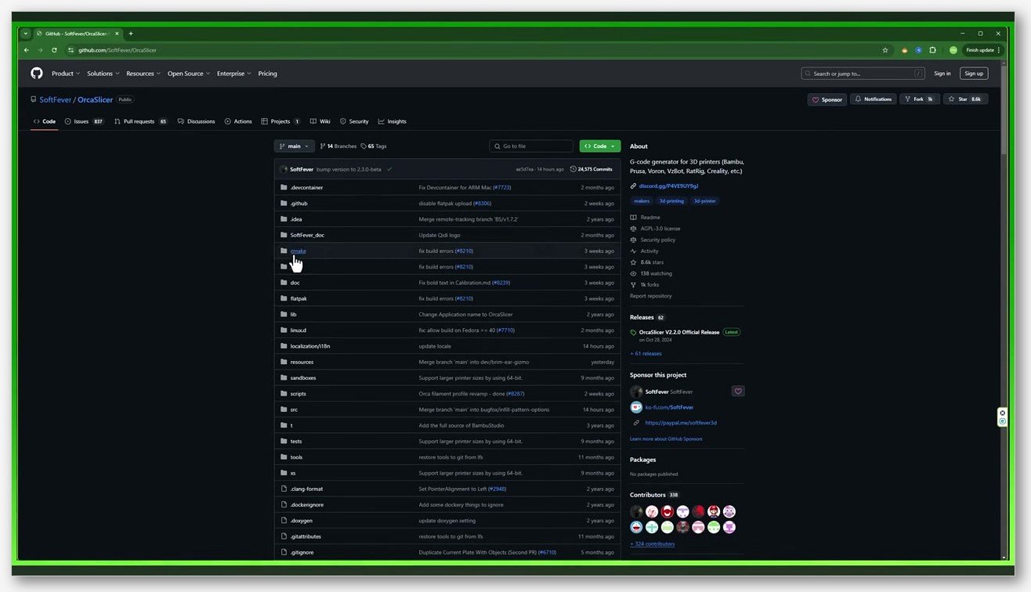Screen dimensions: 1031x592
Task: Open the Notifications bell button
Action: pos(874,99)
